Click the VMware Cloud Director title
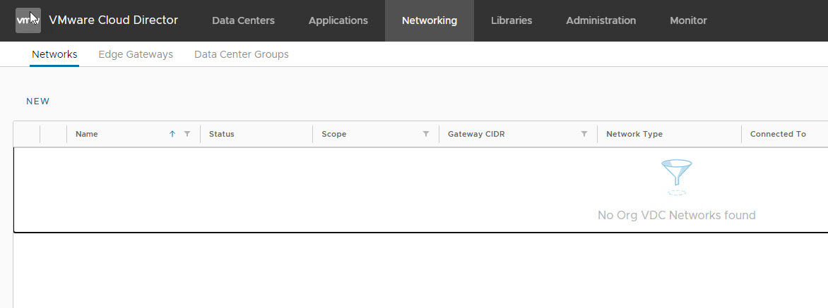Viewport: 828px width, 308px height. tap(113, 20)
